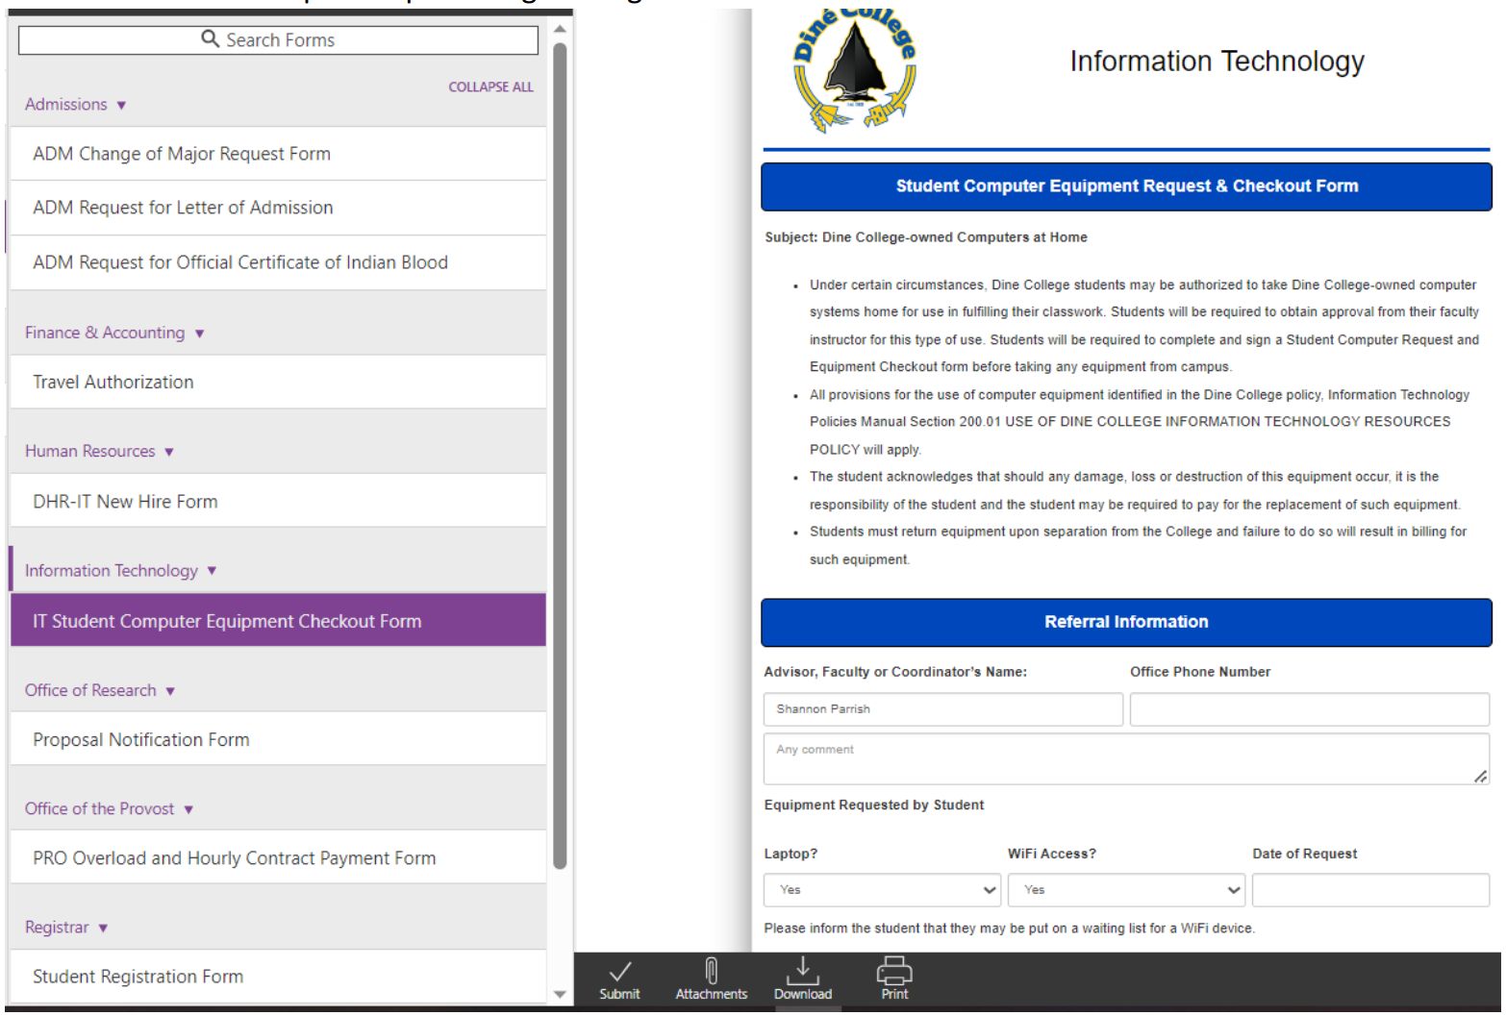1506x1016 pixels.
Task: Collapse the Office of the Provost section
Action: tap(109, 808)
